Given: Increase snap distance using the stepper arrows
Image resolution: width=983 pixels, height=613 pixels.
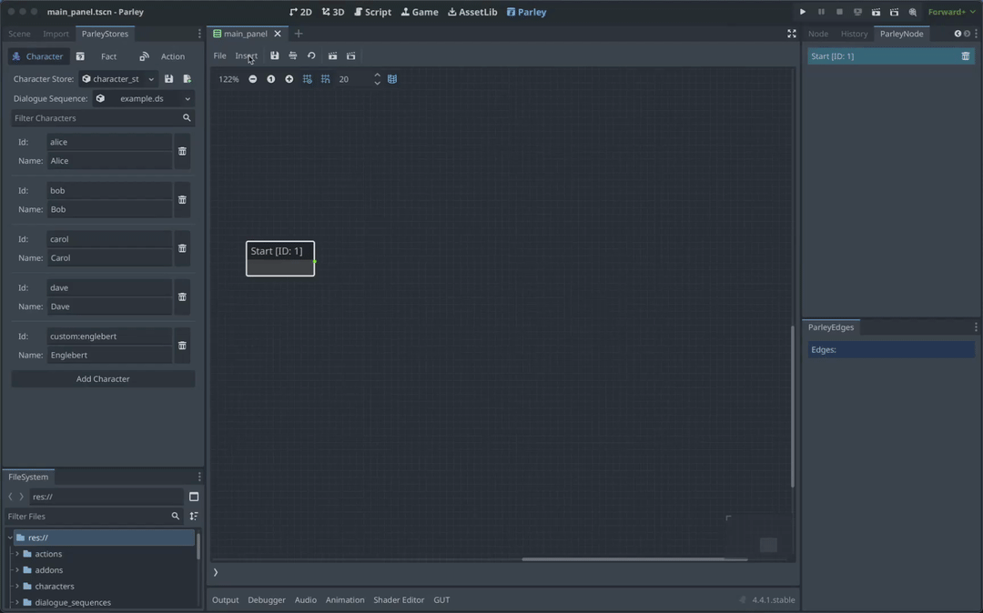Looking at the screenshot, I should coord(377,75).
